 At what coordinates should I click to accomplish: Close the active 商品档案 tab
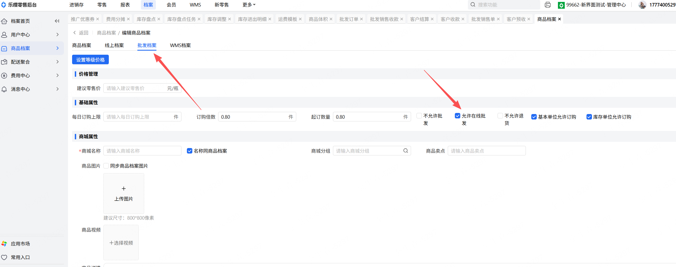pos(560,19)
